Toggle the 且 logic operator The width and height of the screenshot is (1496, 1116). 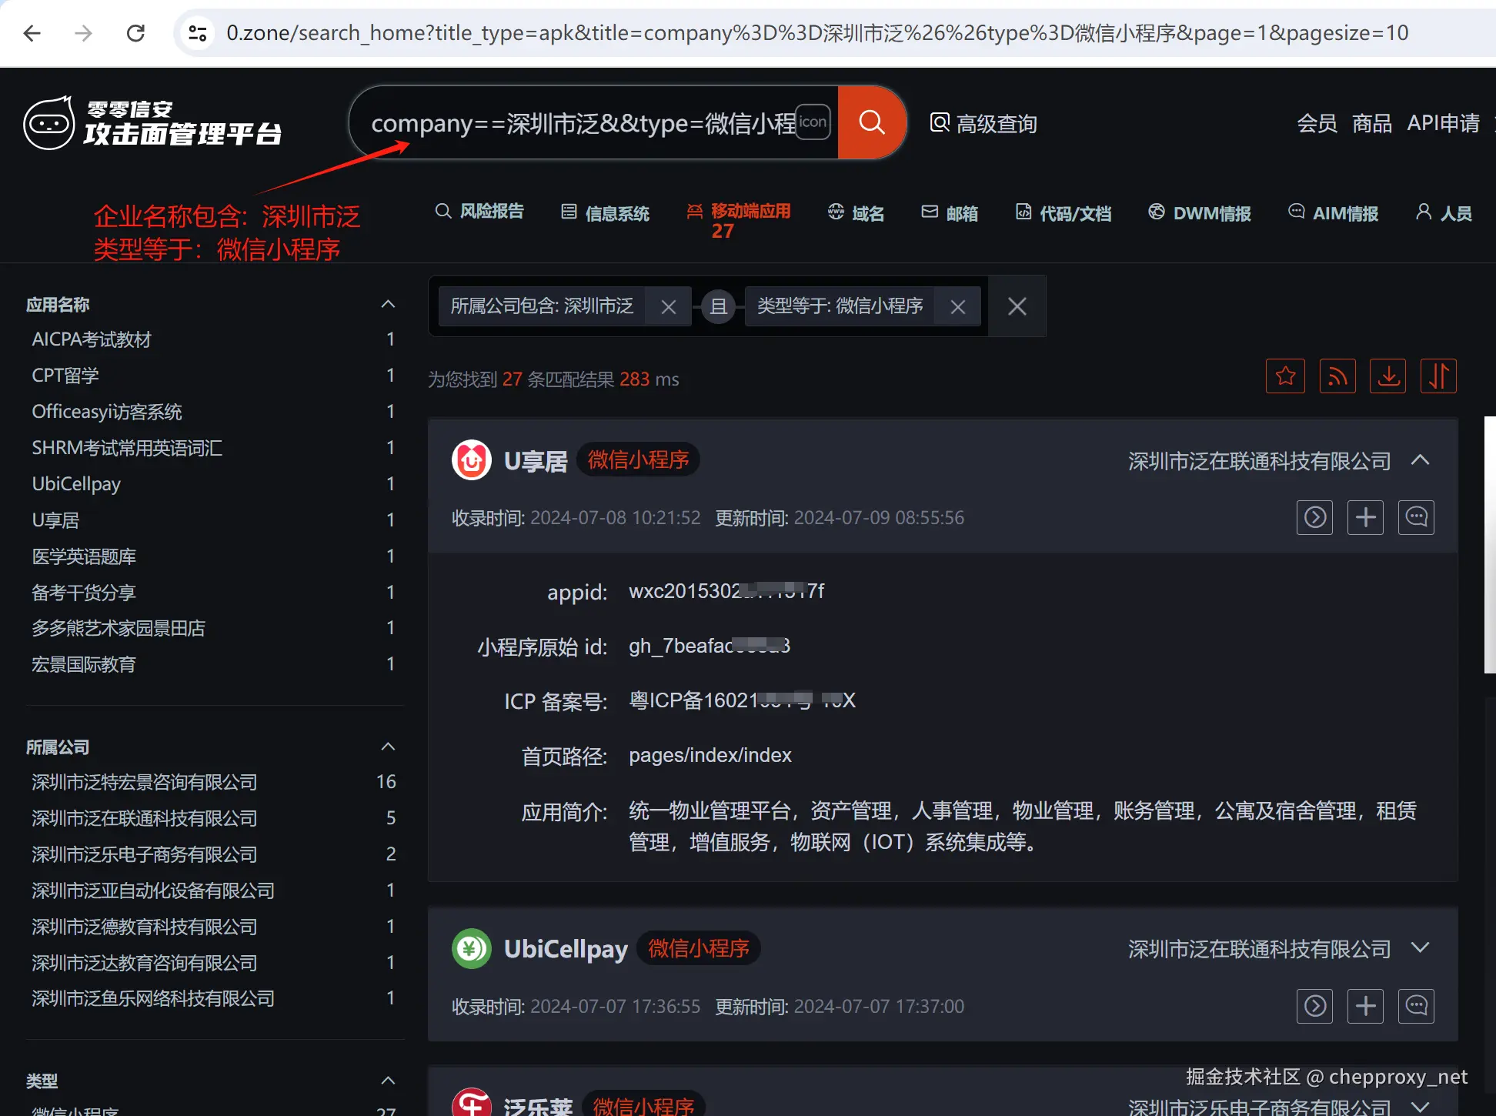coord(718,306)
